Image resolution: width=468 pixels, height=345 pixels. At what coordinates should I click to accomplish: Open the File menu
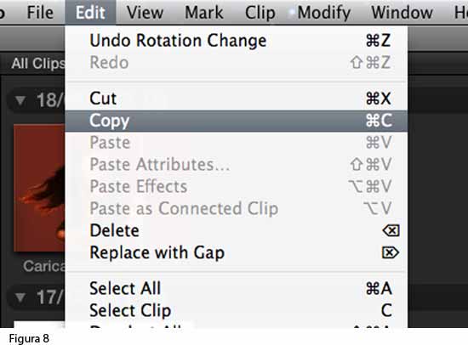point(40,13)
